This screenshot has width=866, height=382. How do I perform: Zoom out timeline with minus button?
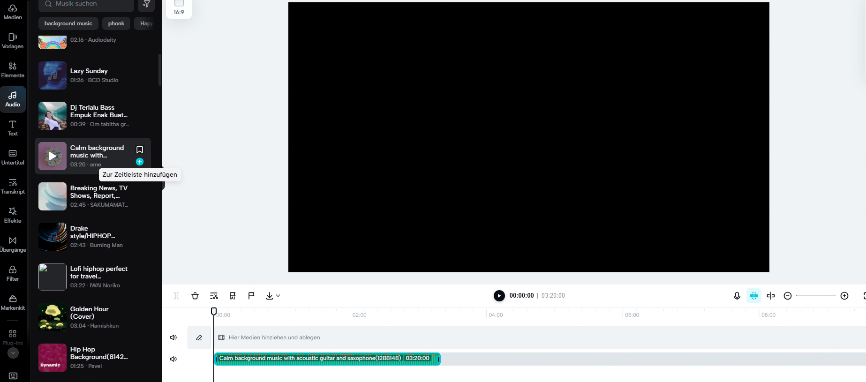(x=788, y=296)
